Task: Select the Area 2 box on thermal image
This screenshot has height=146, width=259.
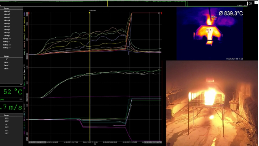Action: (x=214, y=19)
